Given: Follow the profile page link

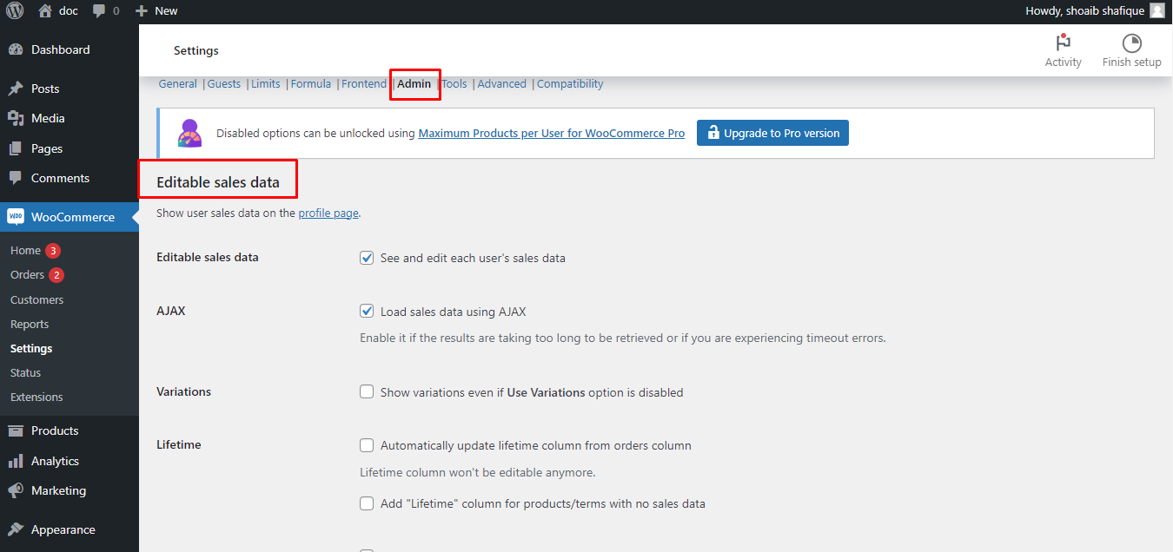Looking at the screenshot, I should 328,213.
